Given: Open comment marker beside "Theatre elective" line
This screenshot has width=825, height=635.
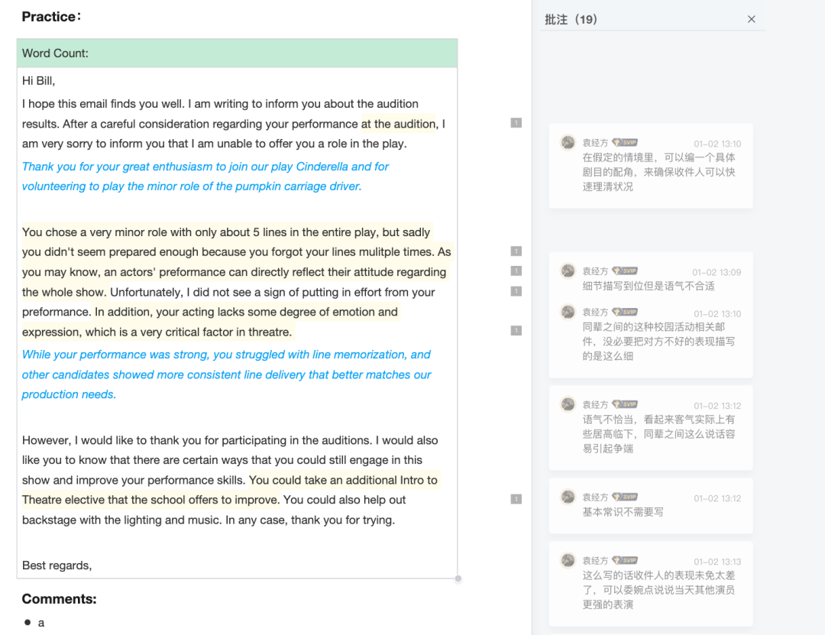Looking at the screenshot, I should [x=516, y=499].
